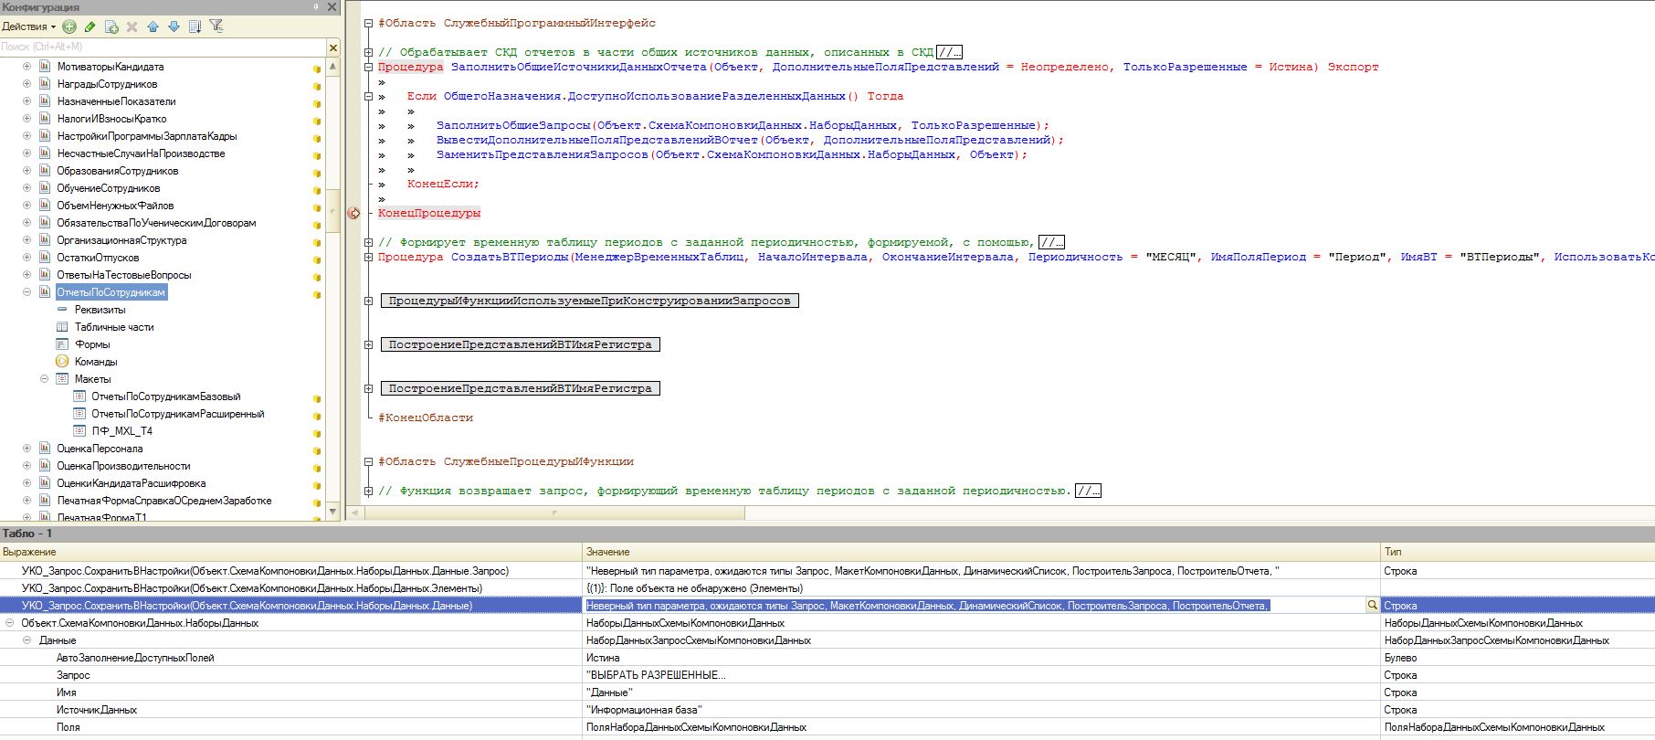Viewport: 1655px width, 740px height.
Task: Select ОценкаПроизводительности in the tree
Action: [x=123, y=466]
